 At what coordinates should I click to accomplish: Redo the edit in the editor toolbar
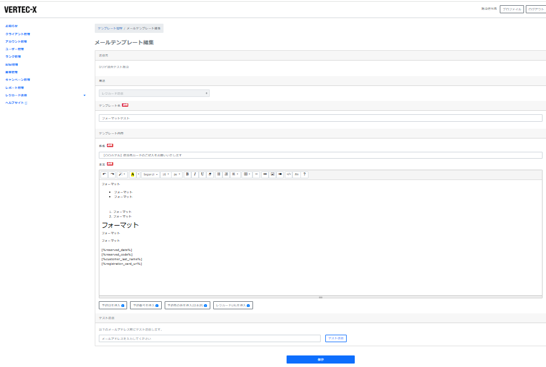click(112, 174)
